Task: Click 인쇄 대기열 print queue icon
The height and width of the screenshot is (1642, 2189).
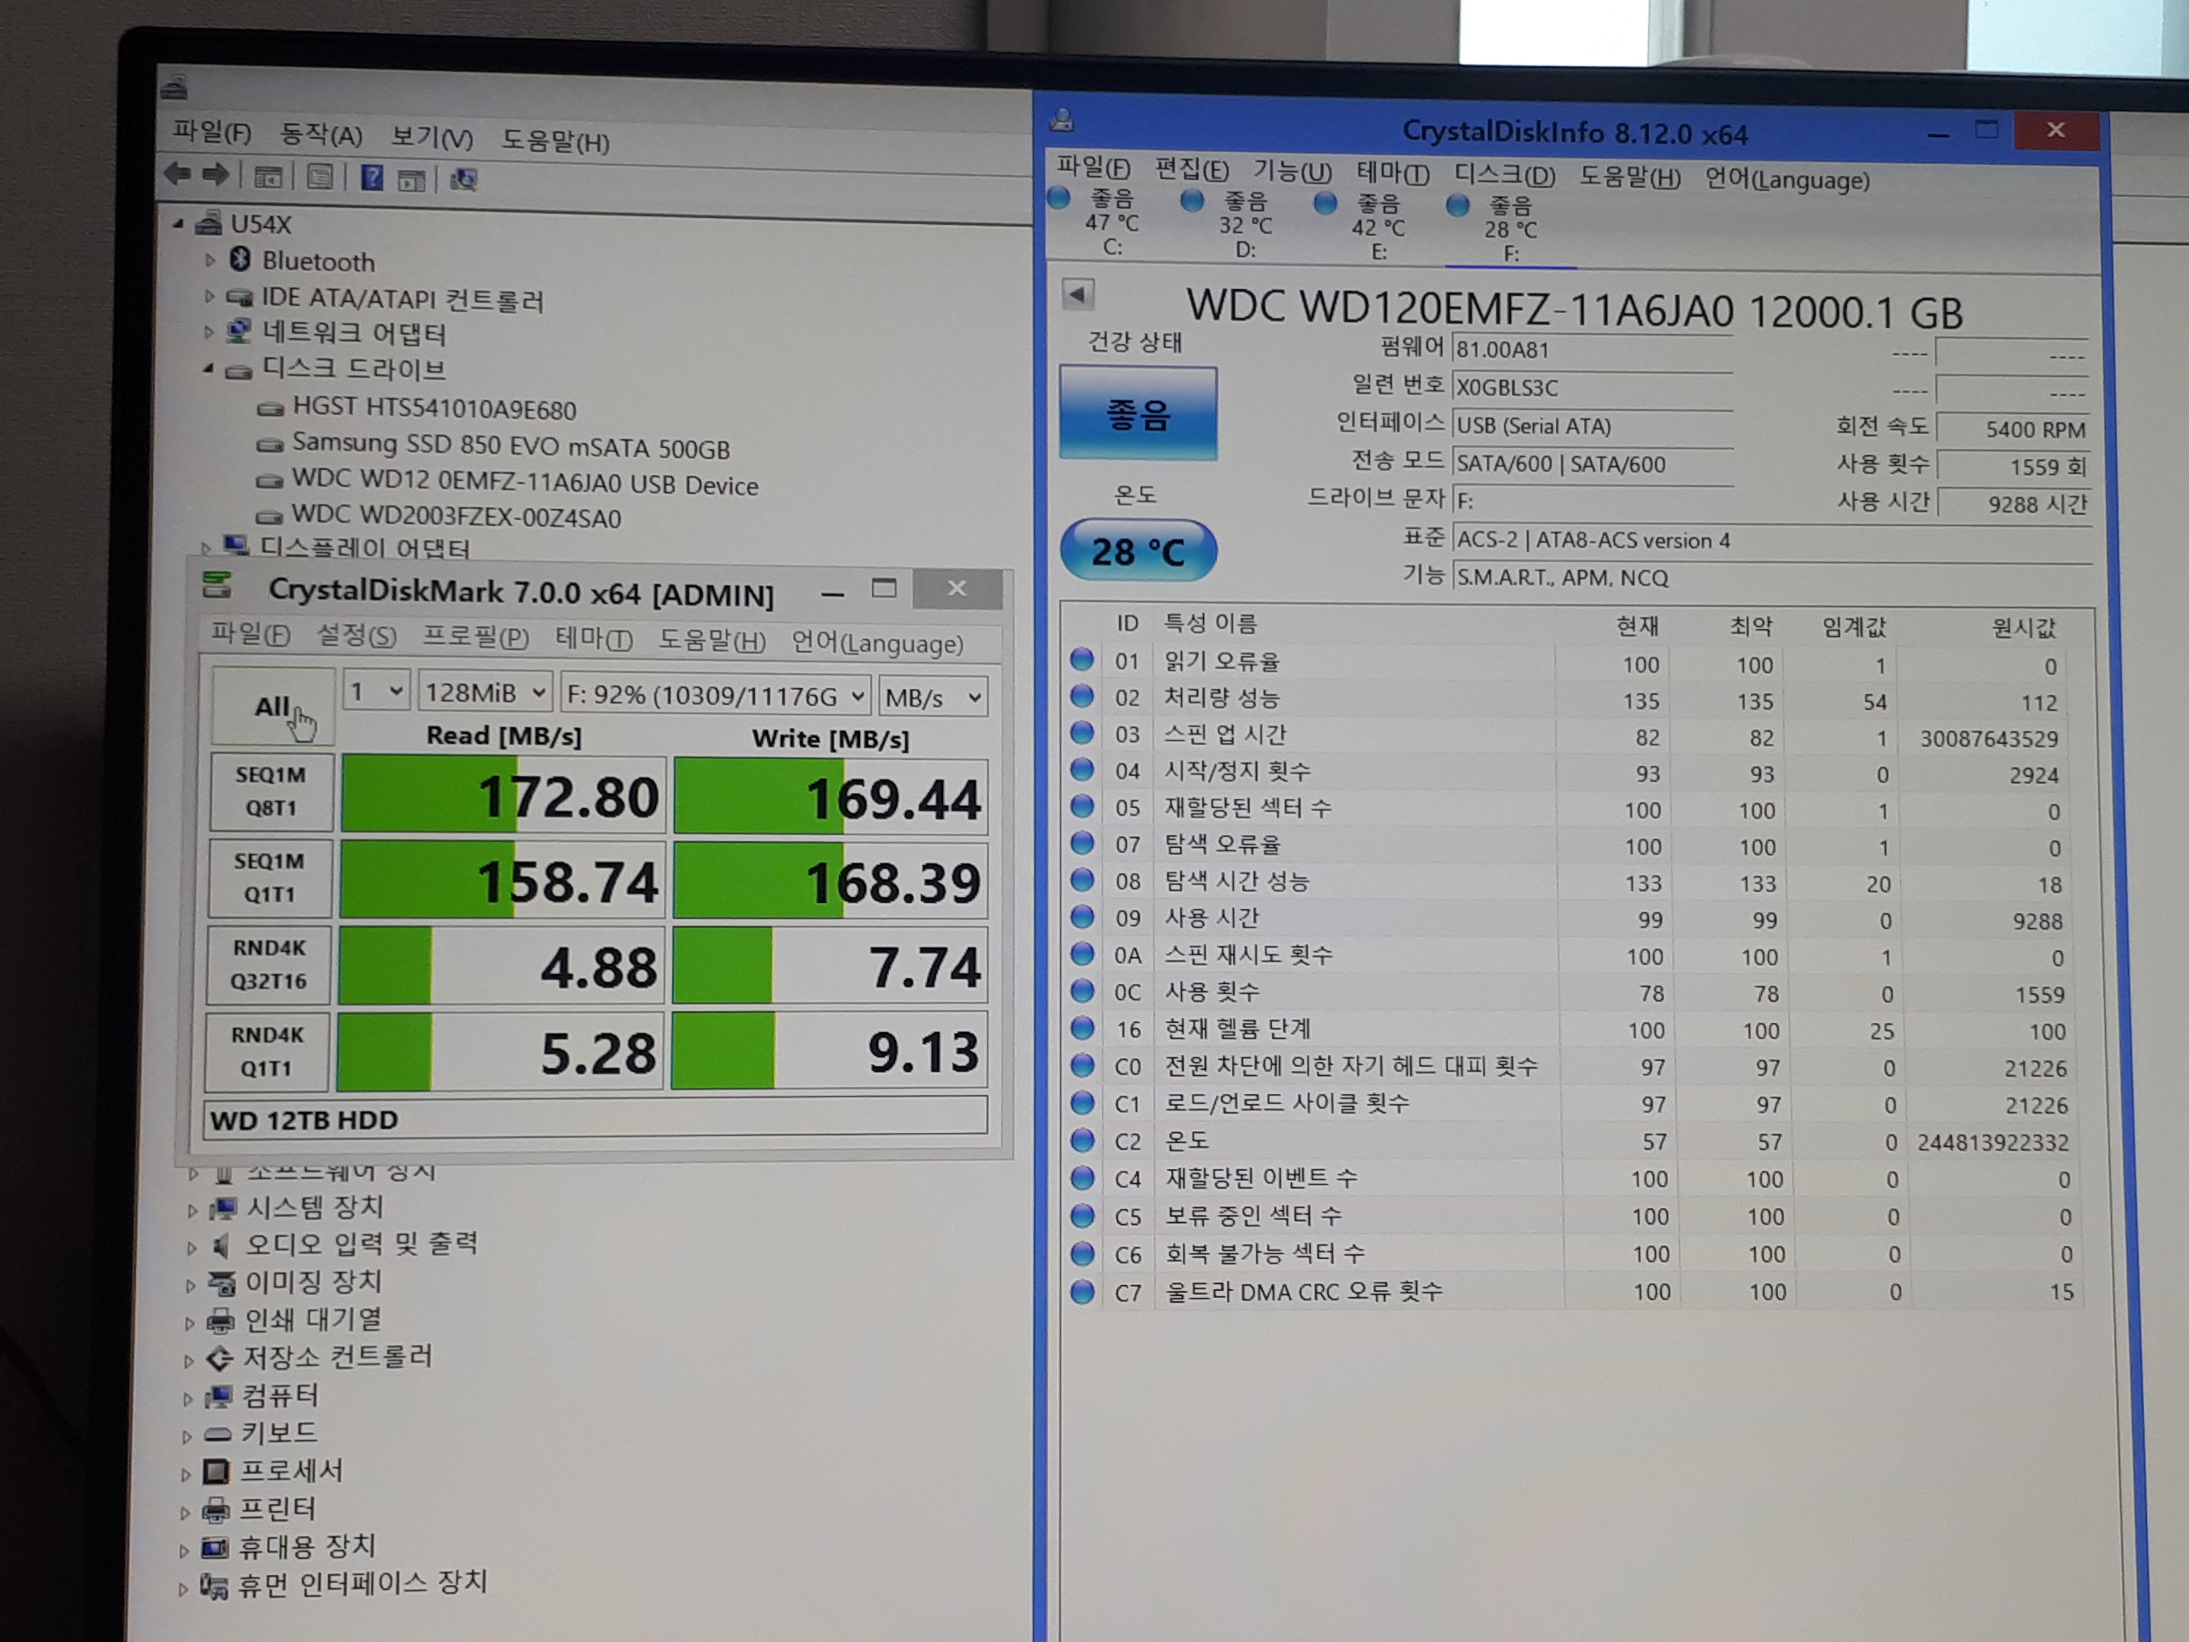Action: 220,1320
